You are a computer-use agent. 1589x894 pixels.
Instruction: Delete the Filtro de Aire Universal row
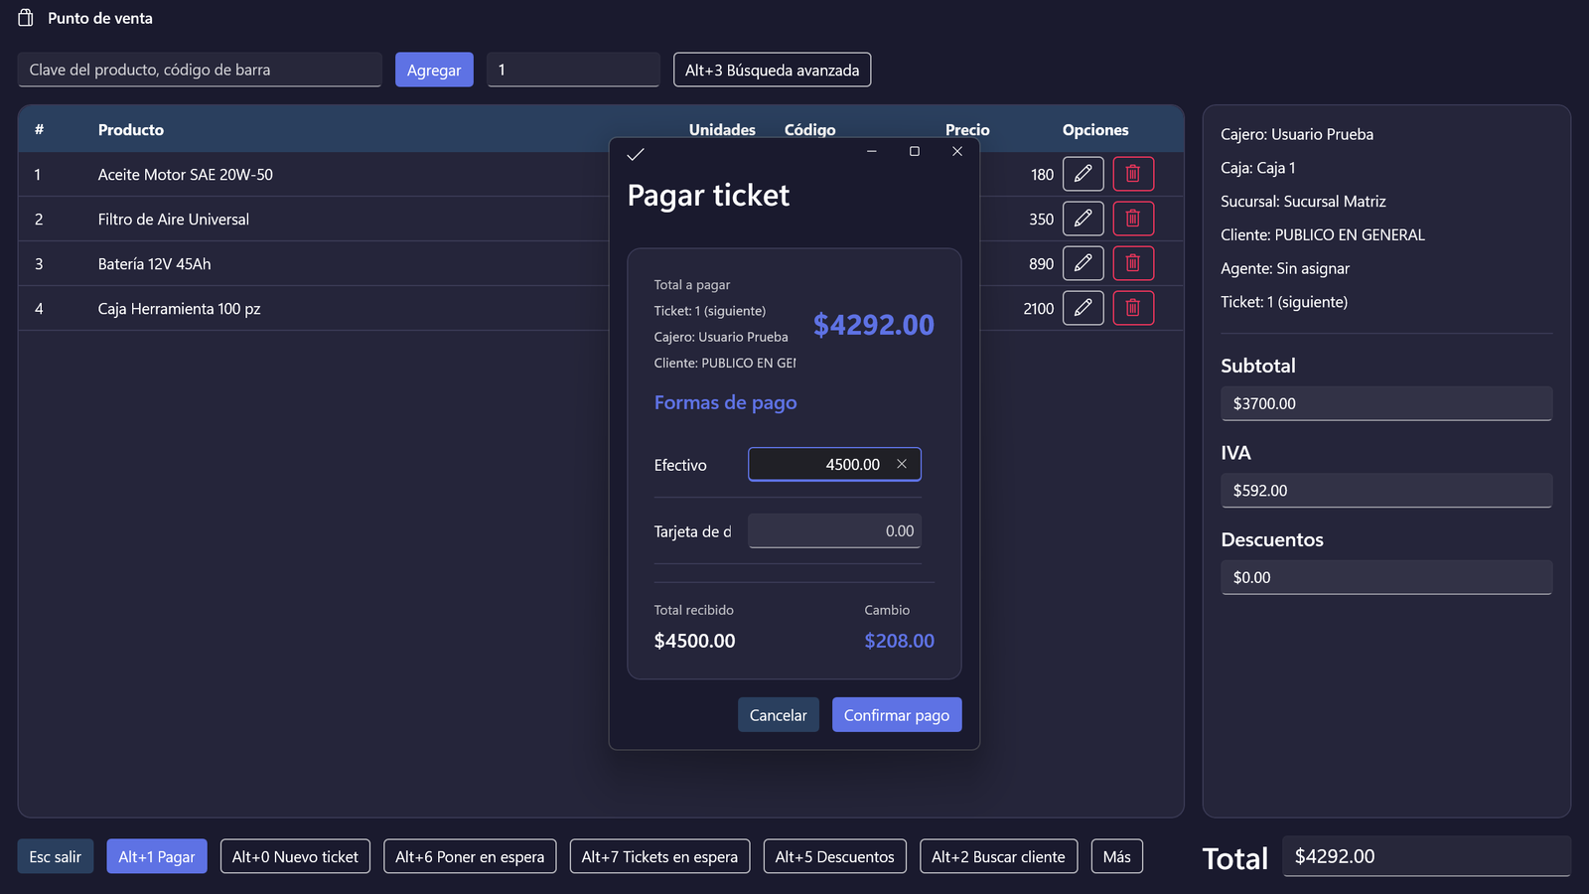click(x=1133, y=219)
